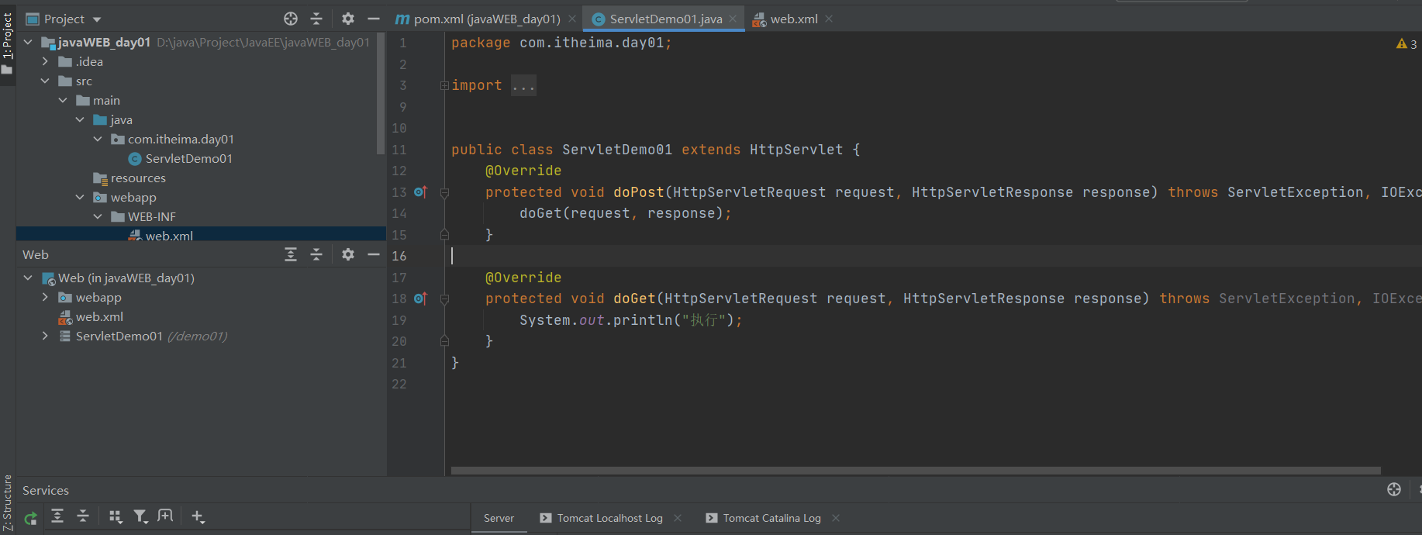Close the pom.xml editor tab

pos(572,19)
